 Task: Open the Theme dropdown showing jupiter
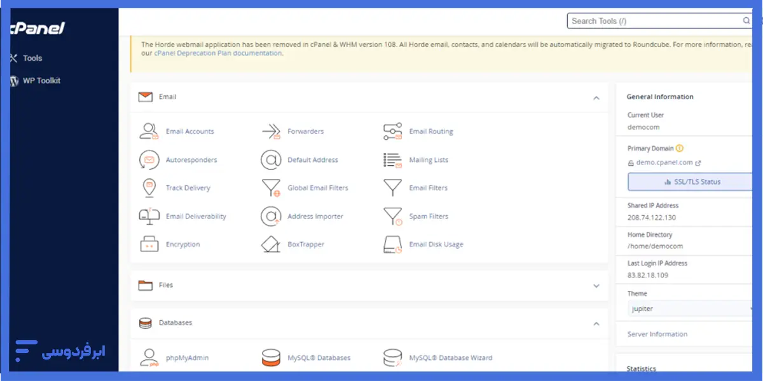tap(691, 309)
